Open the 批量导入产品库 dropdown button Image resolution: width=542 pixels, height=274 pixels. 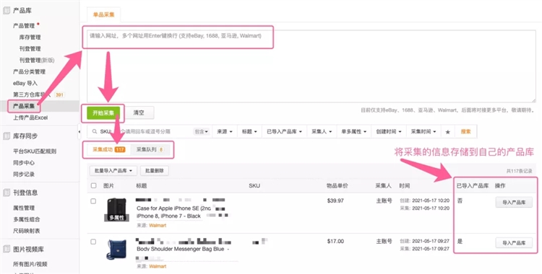coord(113,170)
